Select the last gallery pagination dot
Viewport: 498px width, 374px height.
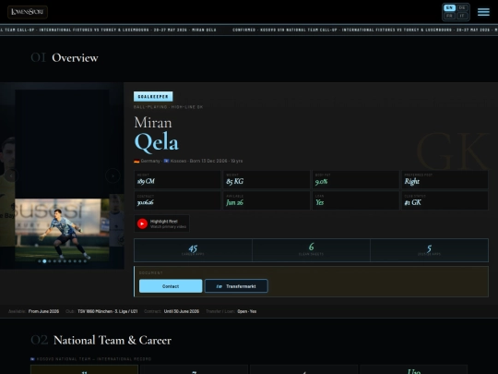(85, 261)
